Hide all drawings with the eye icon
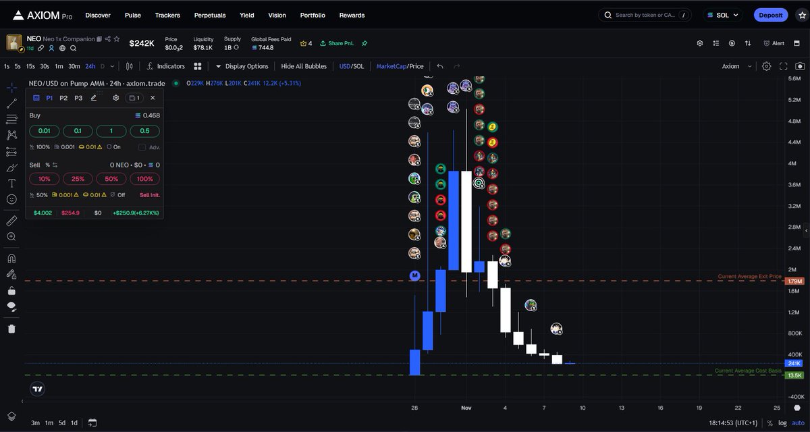Screen dimensions: 810x432 (x=11, y=306)
